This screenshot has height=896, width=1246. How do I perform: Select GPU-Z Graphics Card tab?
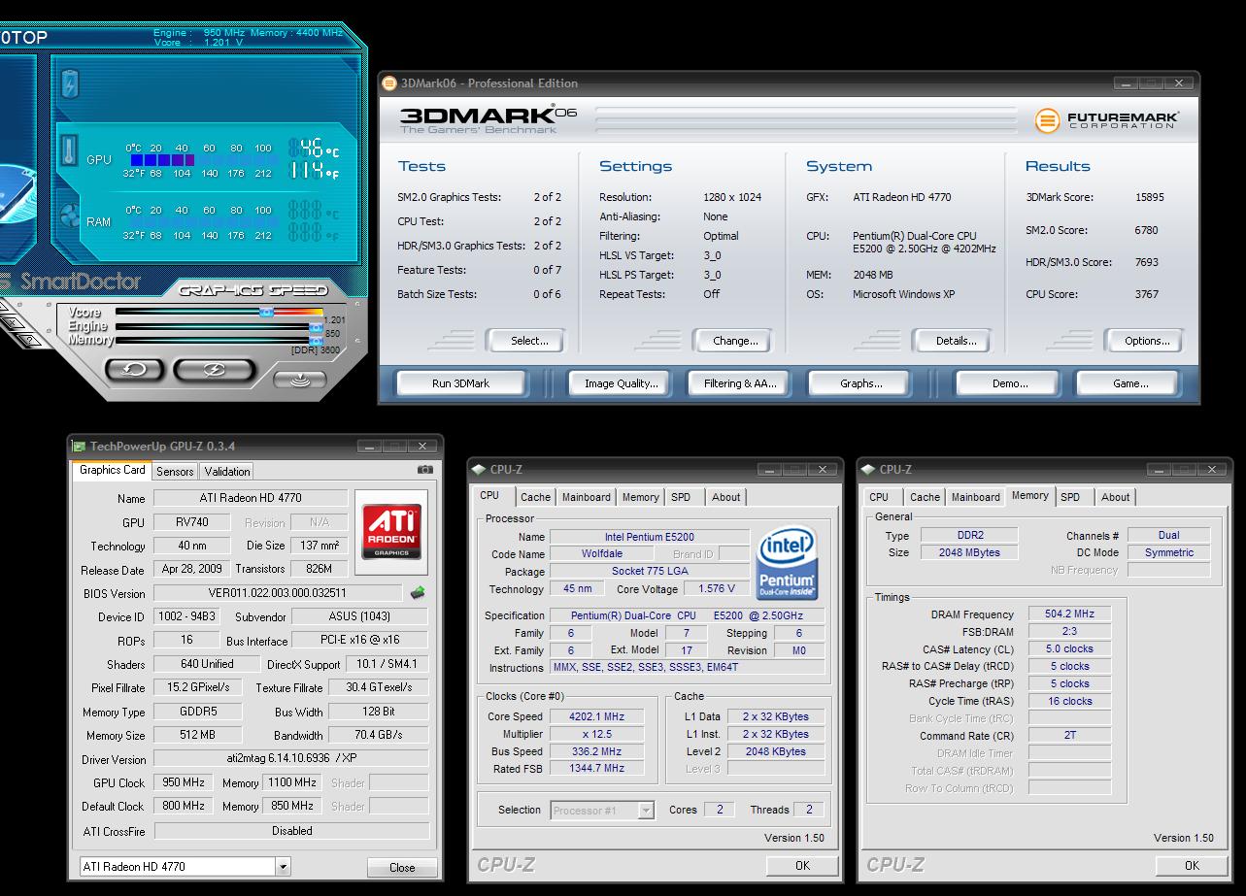coord(113,470)
